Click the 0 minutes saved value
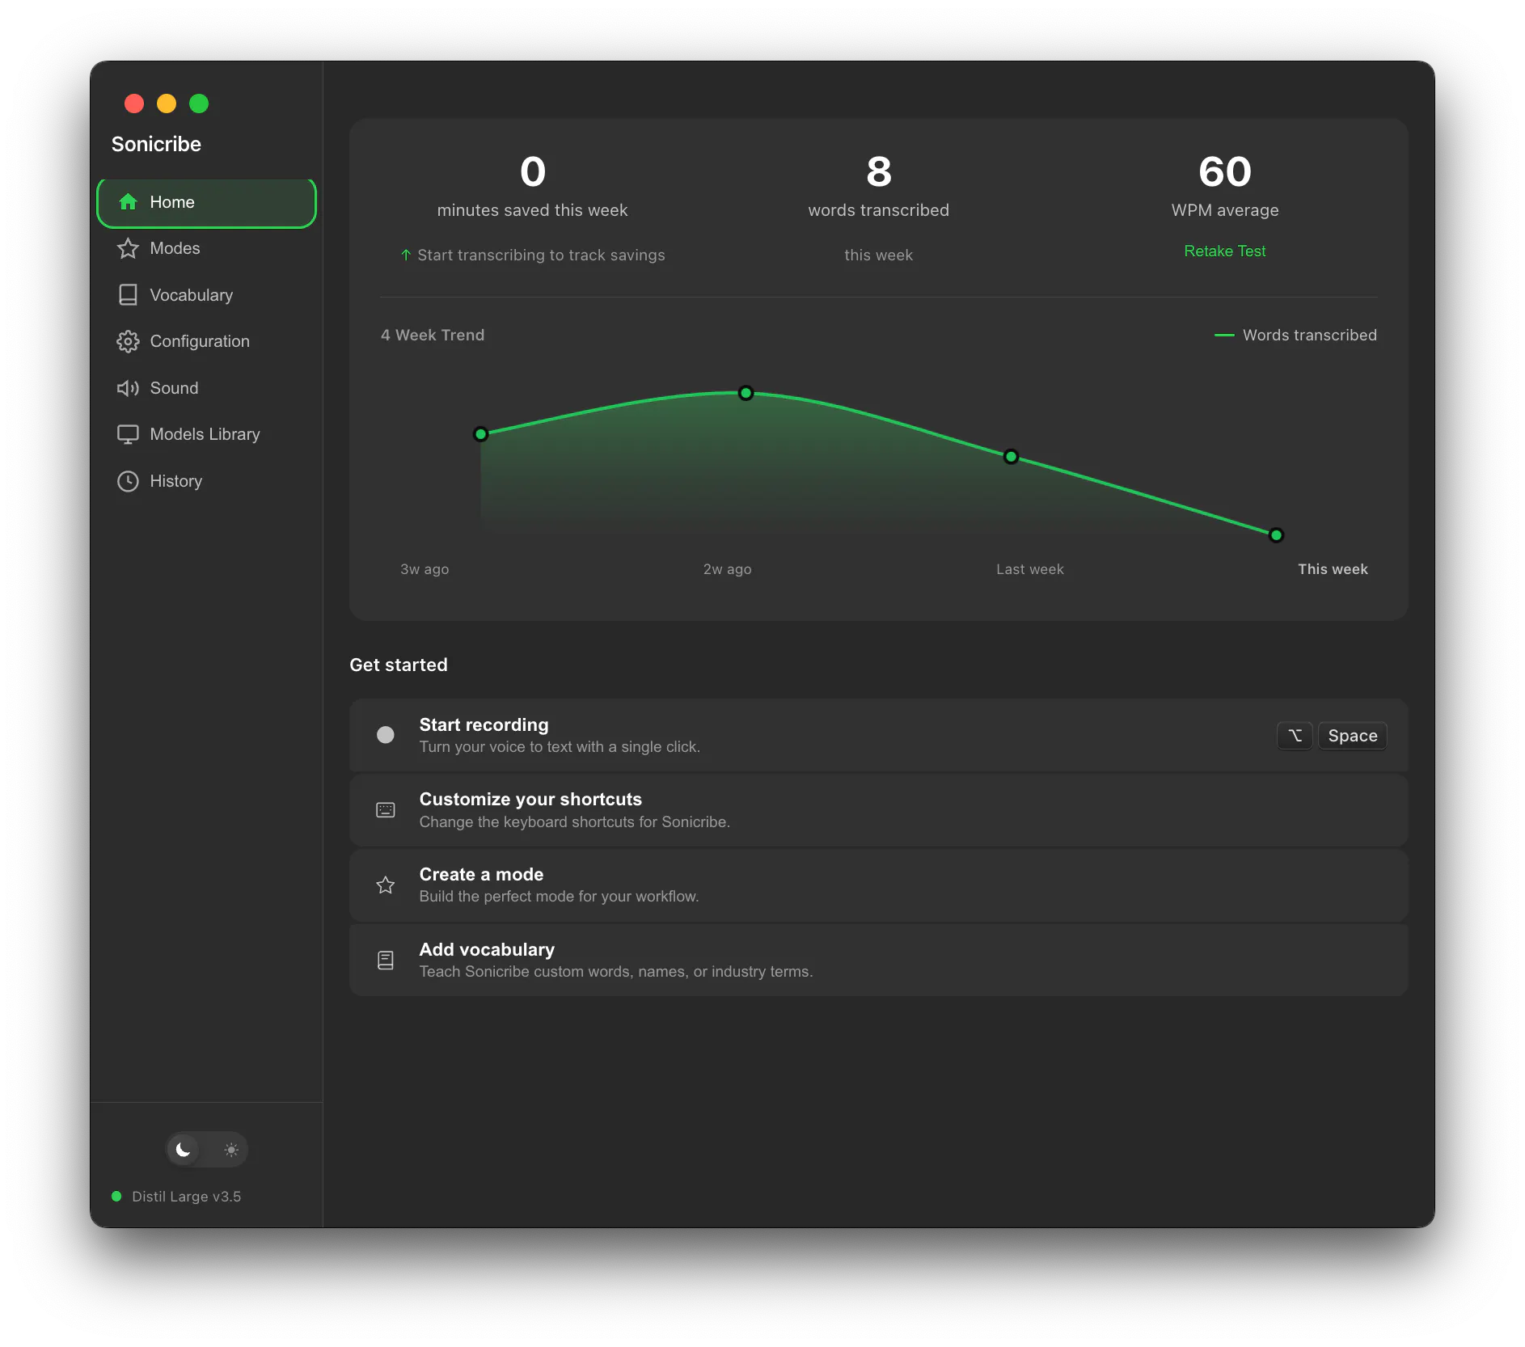This screenshot has width=1525, height=1347. click(533, 171)
